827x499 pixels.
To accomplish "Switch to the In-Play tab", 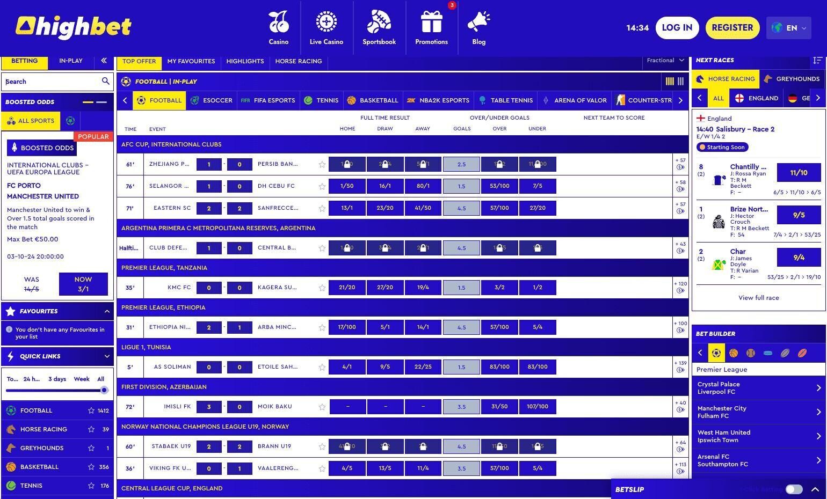I will click(x=71, y=61).
